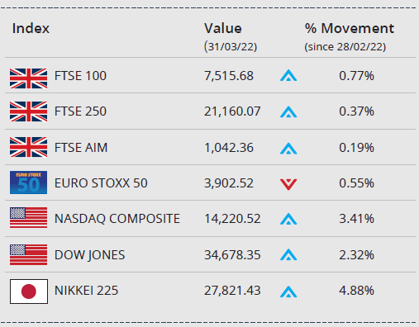The width and height of the screenshot is (419, 327).
Task: Click the DOW JONES value 34,678.35
Action: (232, 255)
